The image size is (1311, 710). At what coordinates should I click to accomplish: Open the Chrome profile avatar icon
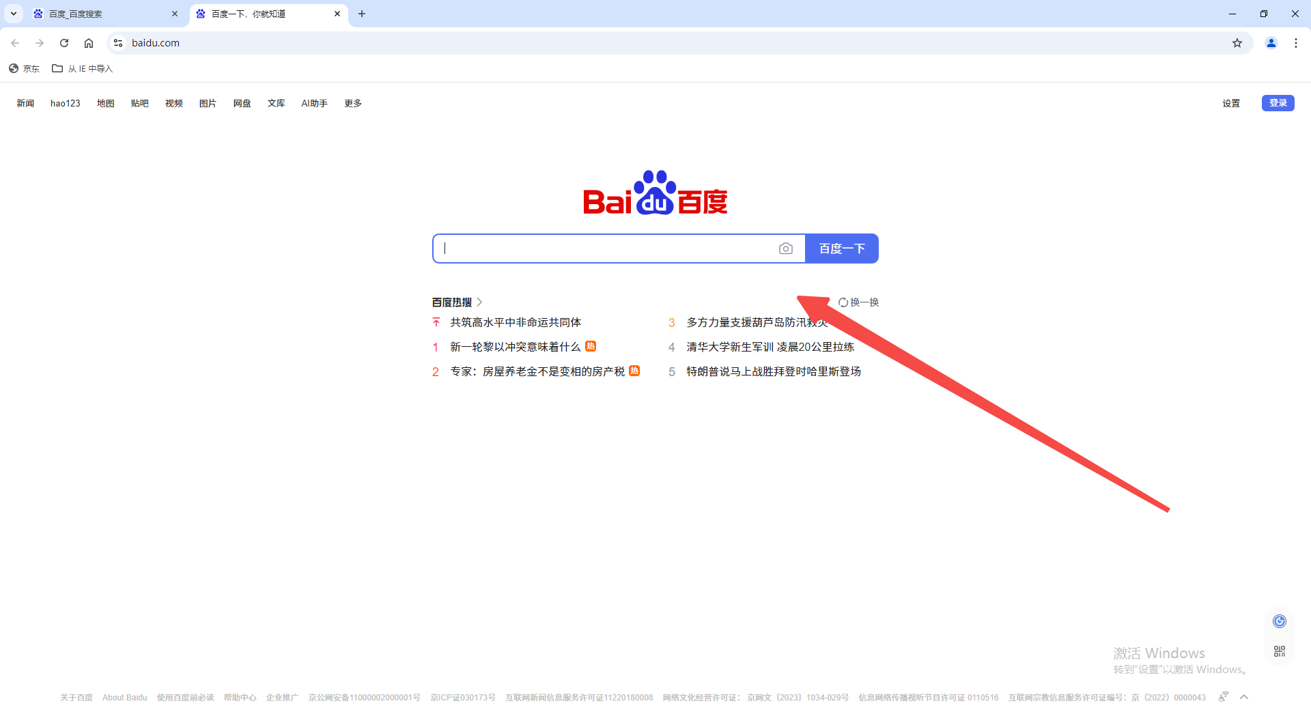(1271, 43)
